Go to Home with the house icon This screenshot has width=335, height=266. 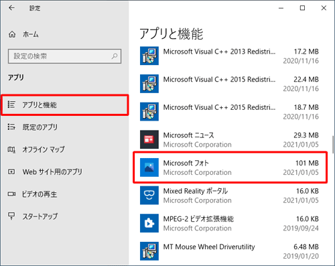(12, 34)
